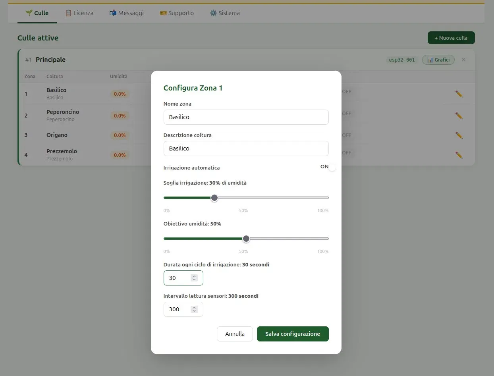Edit the Prezzemolo zone pencil icon
Viewport: 494px width, 376px height.
(x=459, y=155)
